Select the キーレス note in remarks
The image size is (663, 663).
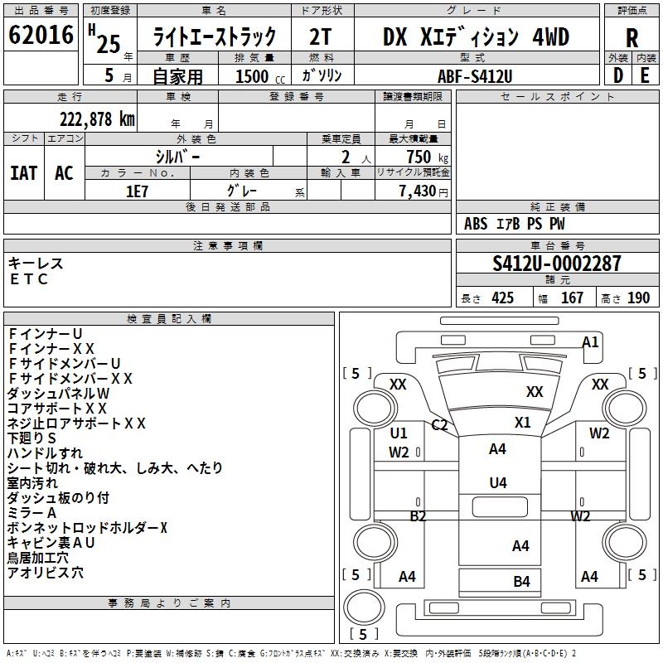36,263
